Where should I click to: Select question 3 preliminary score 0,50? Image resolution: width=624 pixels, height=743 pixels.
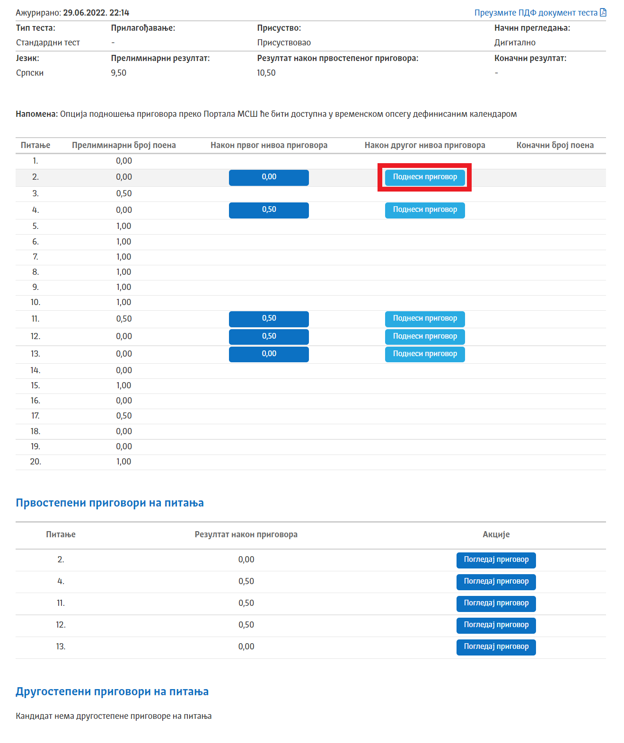click(124, 193)
